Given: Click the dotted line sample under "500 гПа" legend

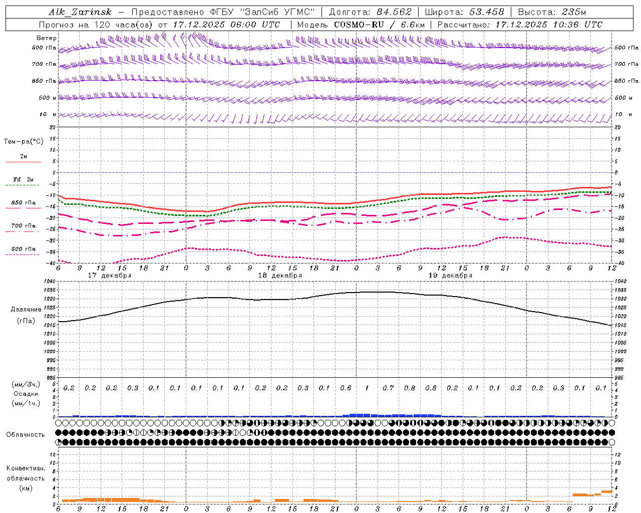Looking at the screenshot, I should [23, 255].
